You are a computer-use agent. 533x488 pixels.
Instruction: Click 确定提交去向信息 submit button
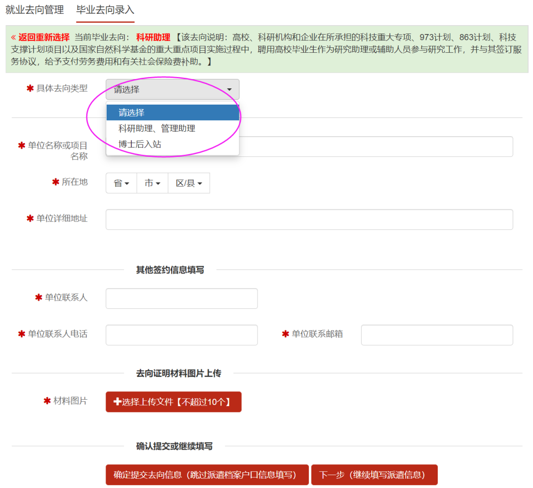[x=207, y=475]
